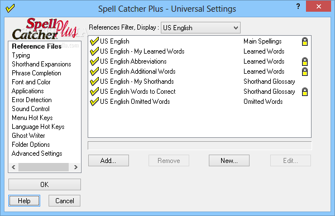
Task: Click the category list horizontal scrollbar thumb
Action: [44, 167]
